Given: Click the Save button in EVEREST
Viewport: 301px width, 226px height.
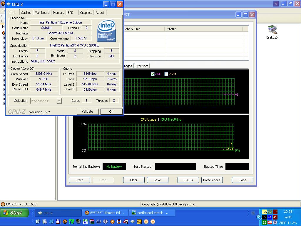Looking at the screenshot, I should (x=158, y=180).
